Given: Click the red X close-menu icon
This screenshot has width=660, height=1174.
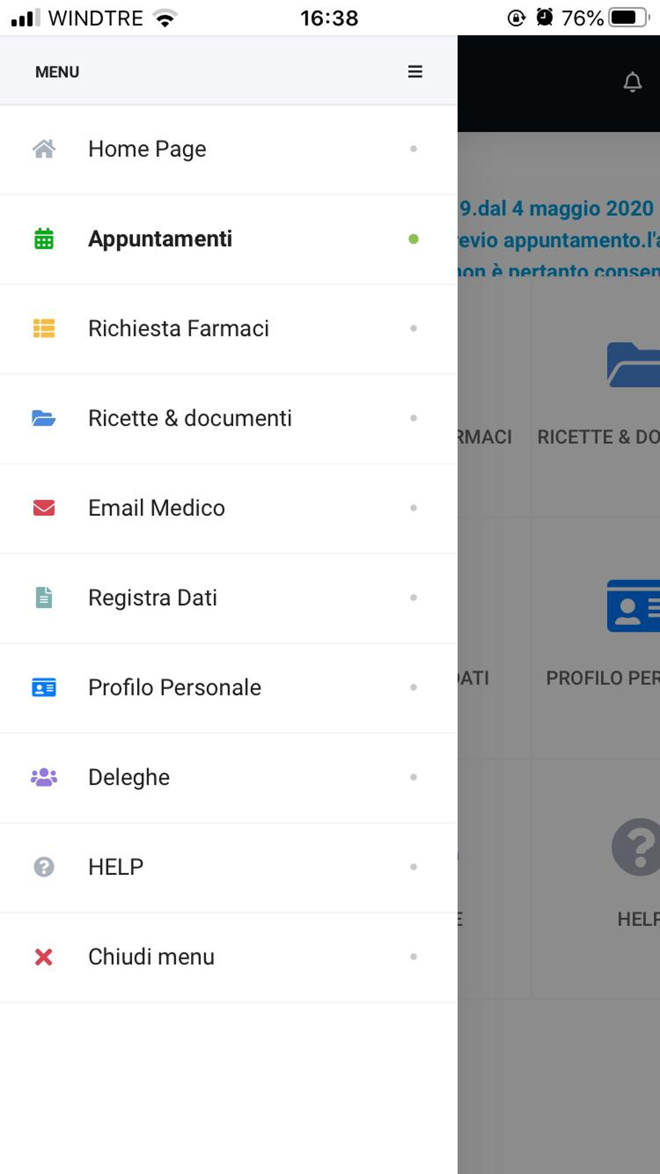Looking at the screenshot, I should point(44,957).
